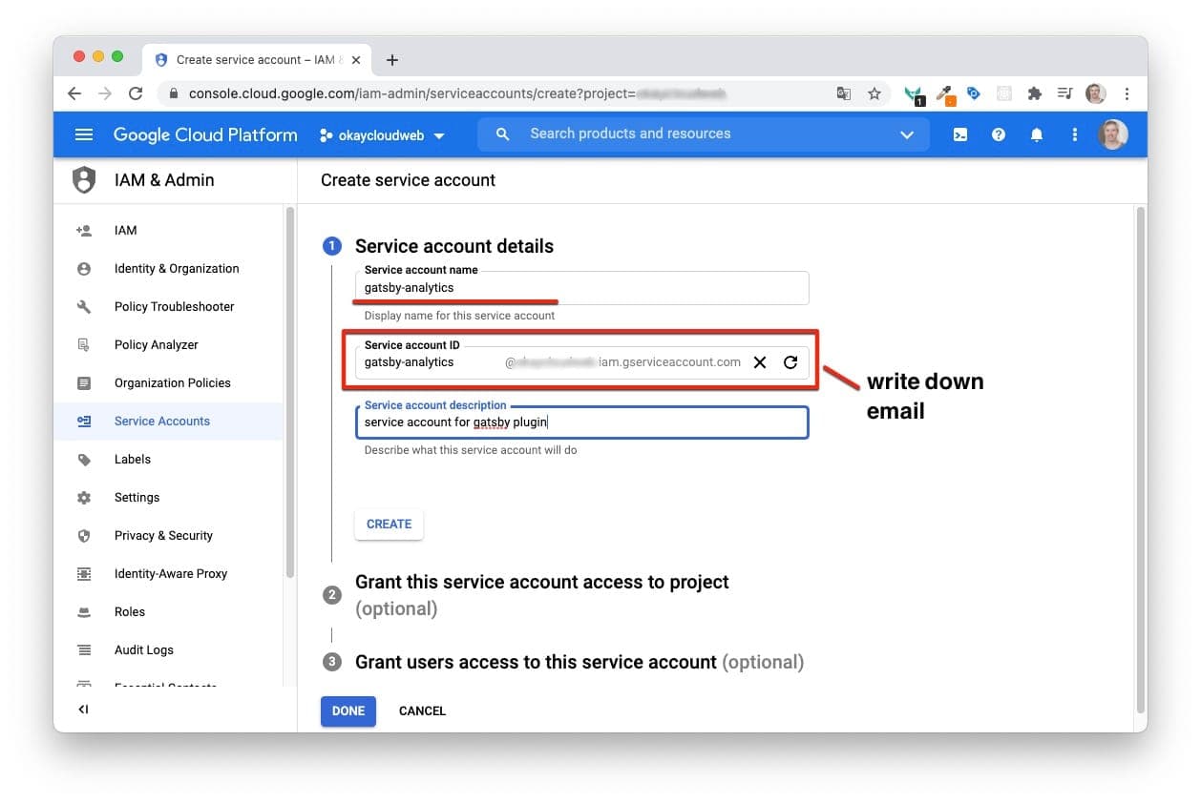1201x803 pixels.
Task: Focus the Service account ID field
Action: 581,362
